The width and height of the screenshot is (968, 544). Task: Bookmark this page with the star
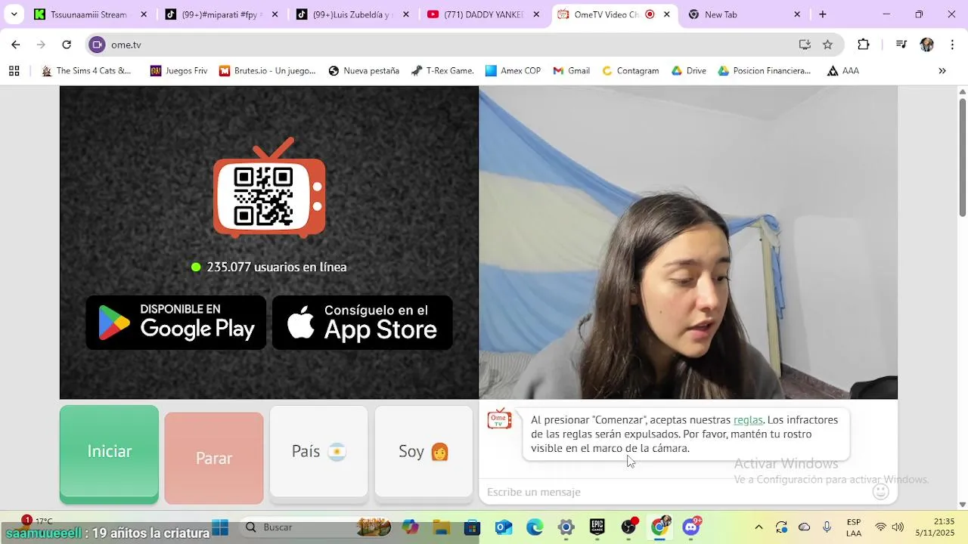tap(827, 45)
